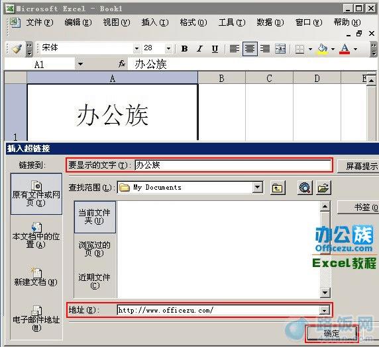Open the fill color dropdown arrow
Screen dimensions: 379x347
[333, 49]
